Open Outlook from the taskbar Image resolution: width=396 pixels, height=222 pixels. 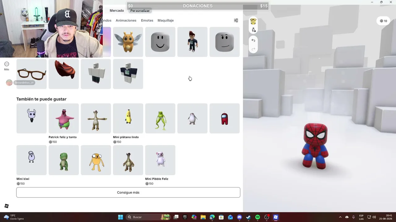(x=230, y=217)
